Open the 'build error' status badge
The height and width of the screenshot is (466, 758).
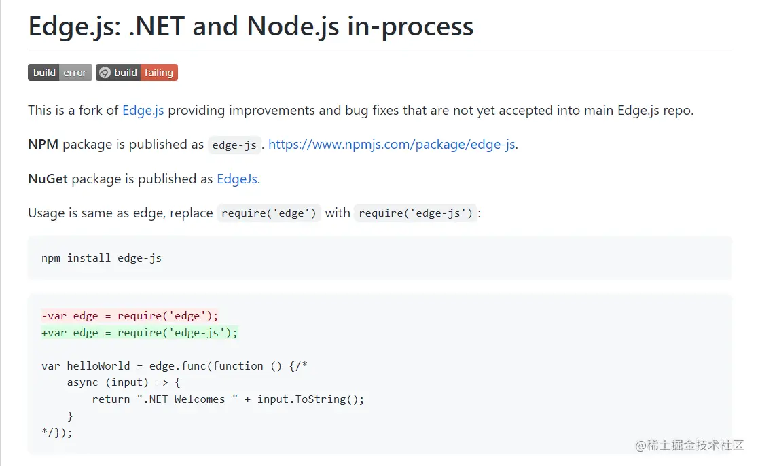(x=60, y=73)
